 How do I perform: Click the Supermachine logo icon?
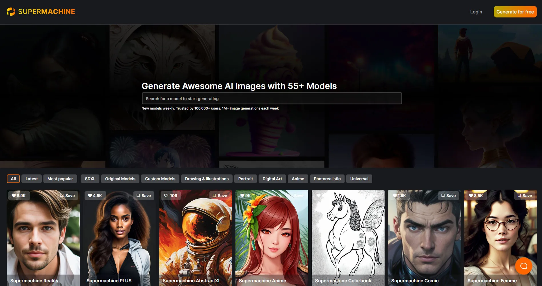pyautogui.click(x=11, y=12)
